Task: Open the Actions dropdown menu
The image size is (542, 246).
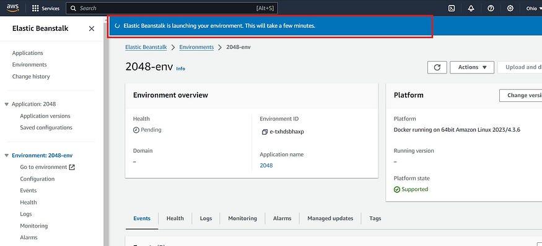Action: 472,67
